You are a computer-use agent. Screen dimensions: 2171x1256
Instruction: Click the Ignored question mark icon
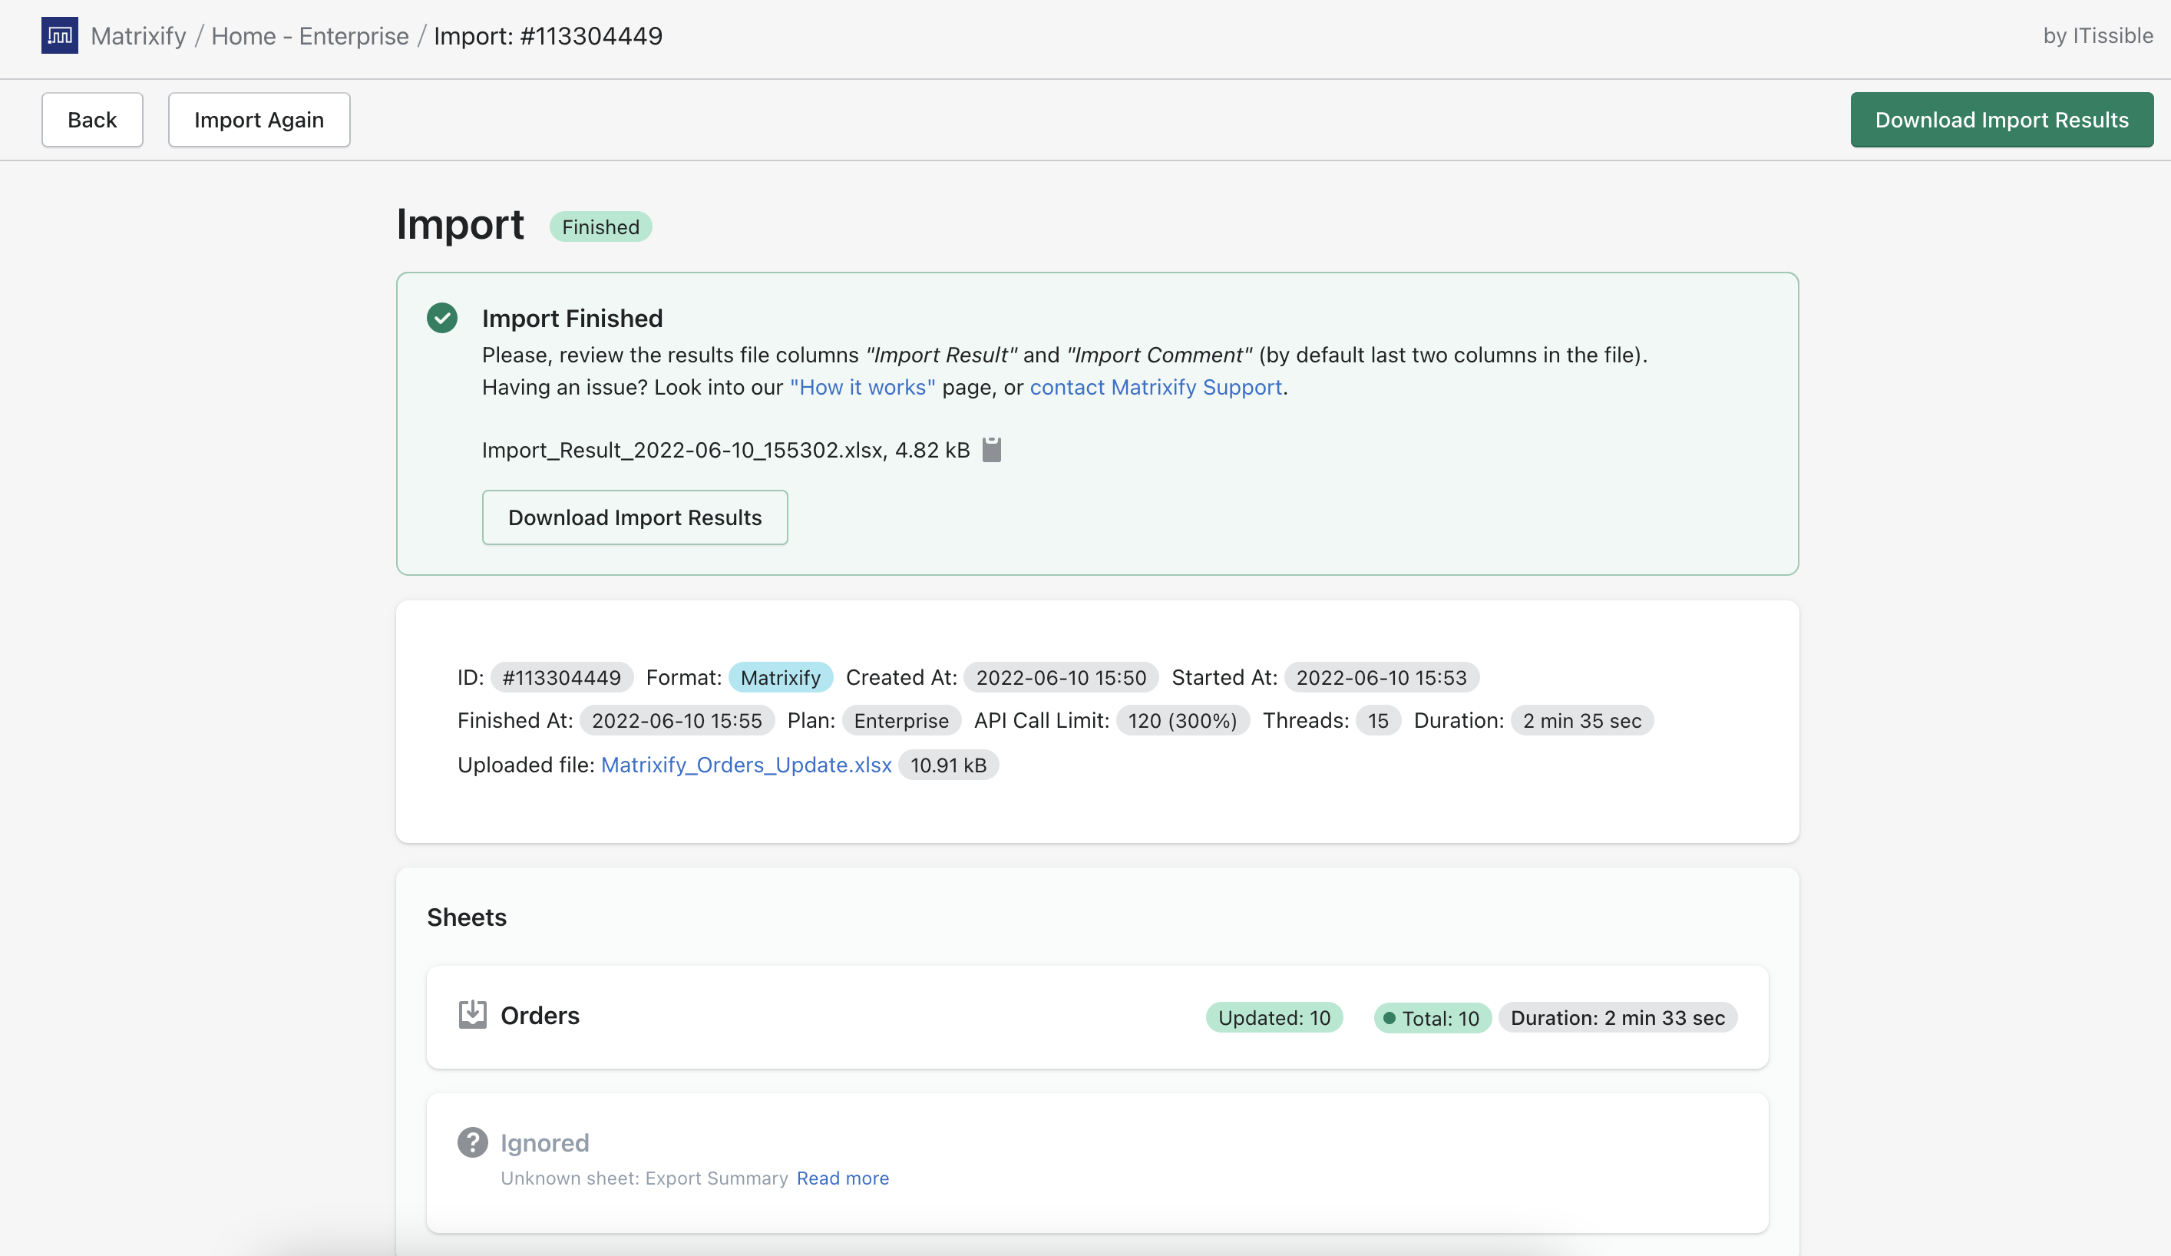[472, 1142]
